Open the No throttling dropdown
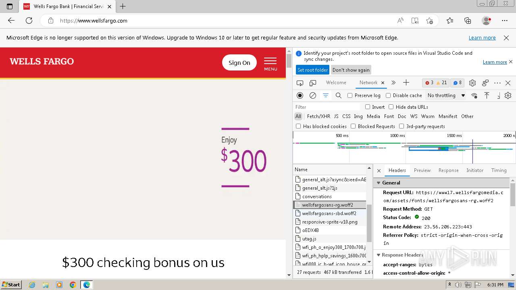This screenshot has height=290, width=516. pyautogui.click(x=446, y=95)
